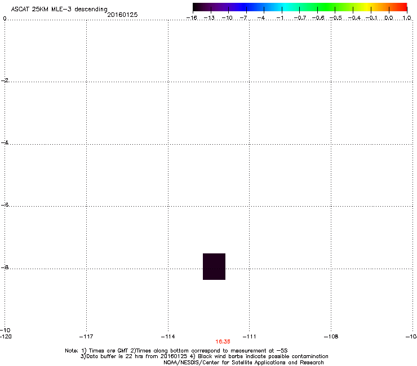Click the -4 latitude axis label

5,142
